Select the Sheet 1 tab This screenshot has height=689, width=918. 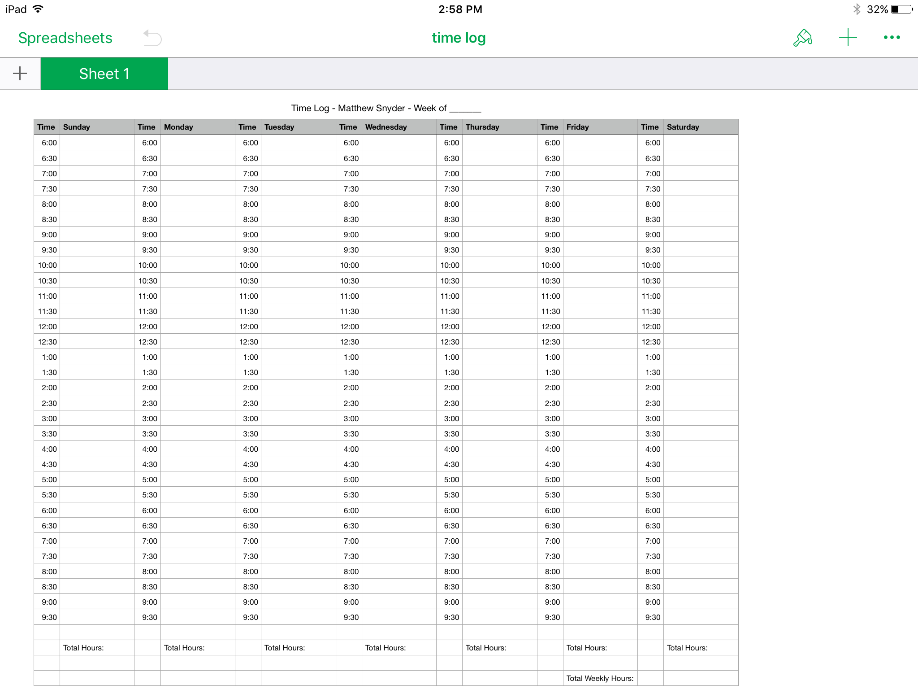104,74
